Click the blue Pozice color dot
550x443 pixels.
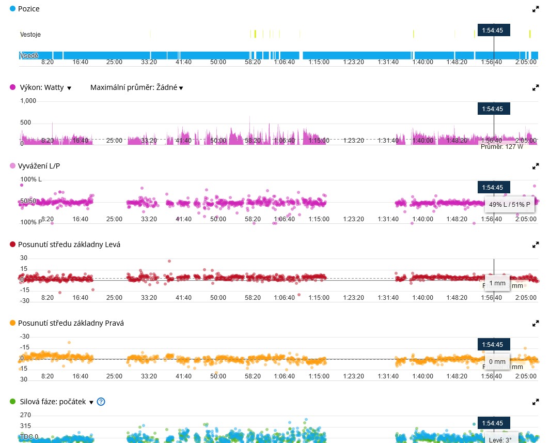pyautogui.click(x=13, y=9)
